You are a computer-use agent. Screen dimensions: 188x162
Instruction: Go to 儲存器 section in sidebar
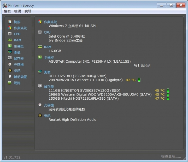[19, 58]
